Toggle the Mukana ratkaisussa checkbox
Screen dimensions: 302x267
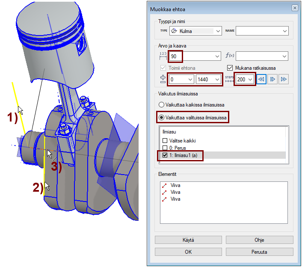pos(230,68)
